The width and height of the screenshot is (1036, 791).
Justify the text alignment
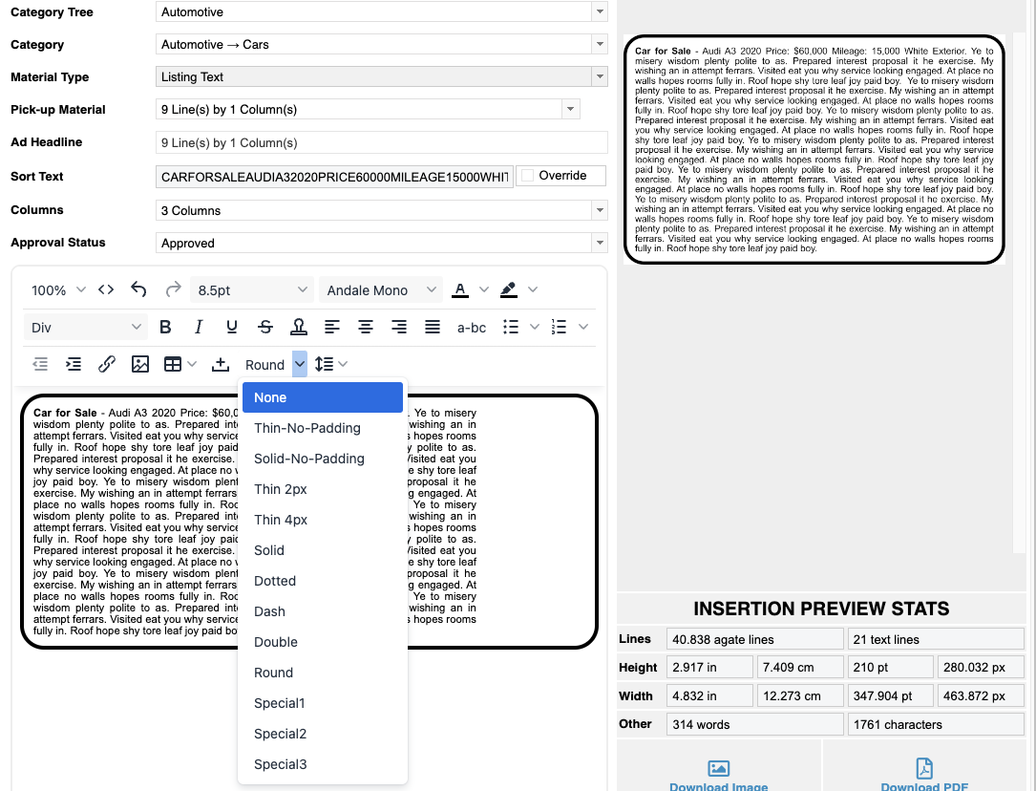point(433,328)
